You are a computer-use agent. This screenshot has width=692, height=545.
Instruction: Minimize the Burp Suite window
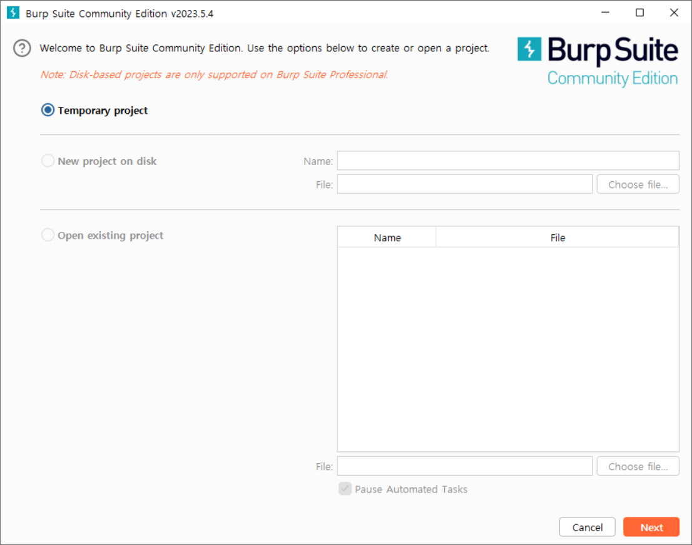tap(605, 12)
